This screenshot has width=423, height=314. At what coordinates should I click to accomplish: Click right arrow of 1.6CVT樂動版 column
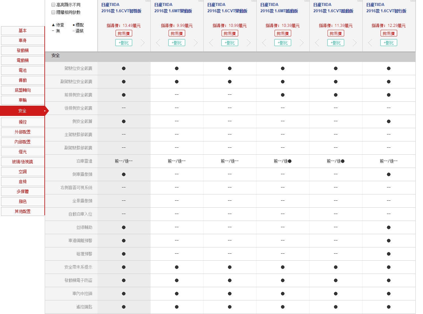point(249,43)
